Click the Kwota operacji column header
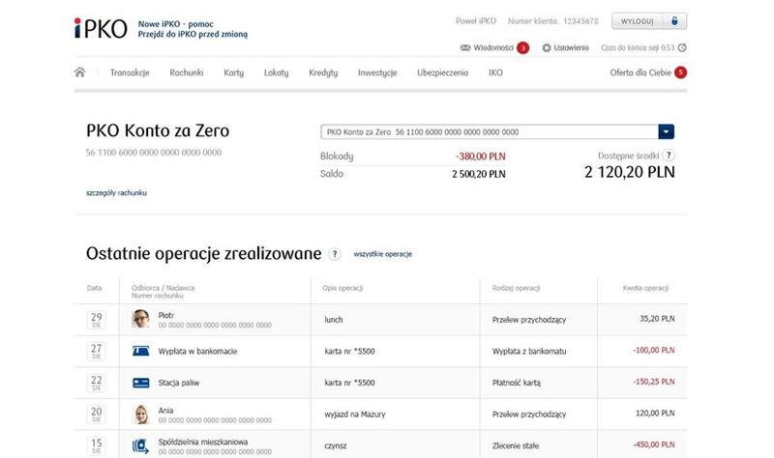Screen dimensions: 774x458 click(x=645, y=288)
